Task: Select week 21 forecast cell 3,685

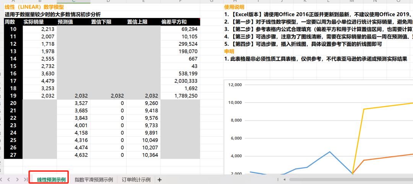Action: 73,111
